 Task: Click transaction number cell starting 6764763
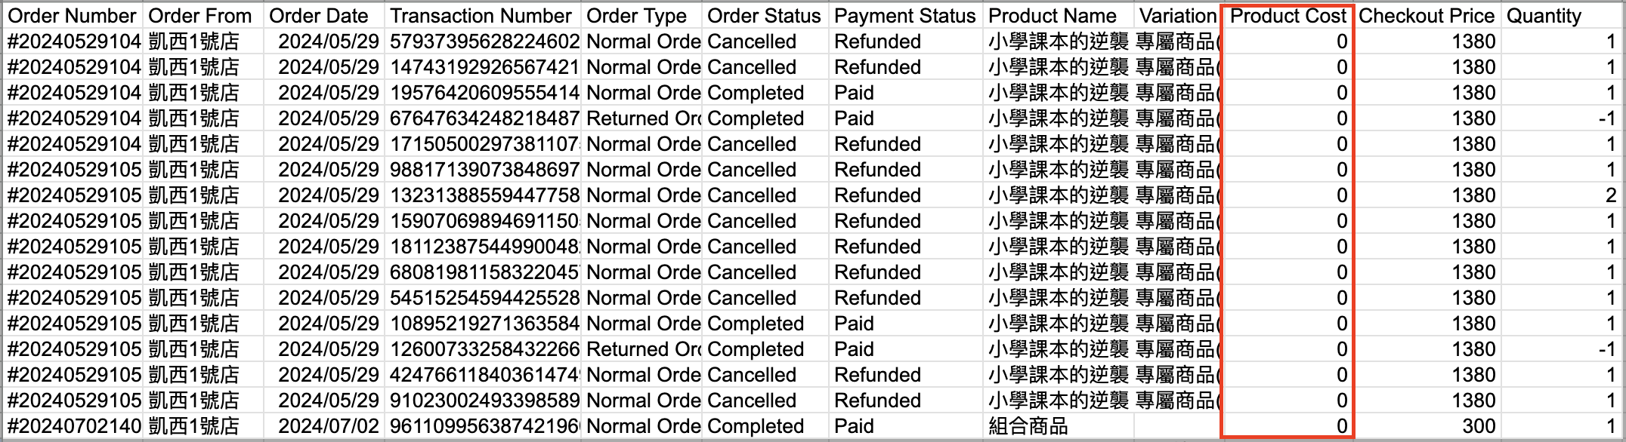[x=483, y=118]
